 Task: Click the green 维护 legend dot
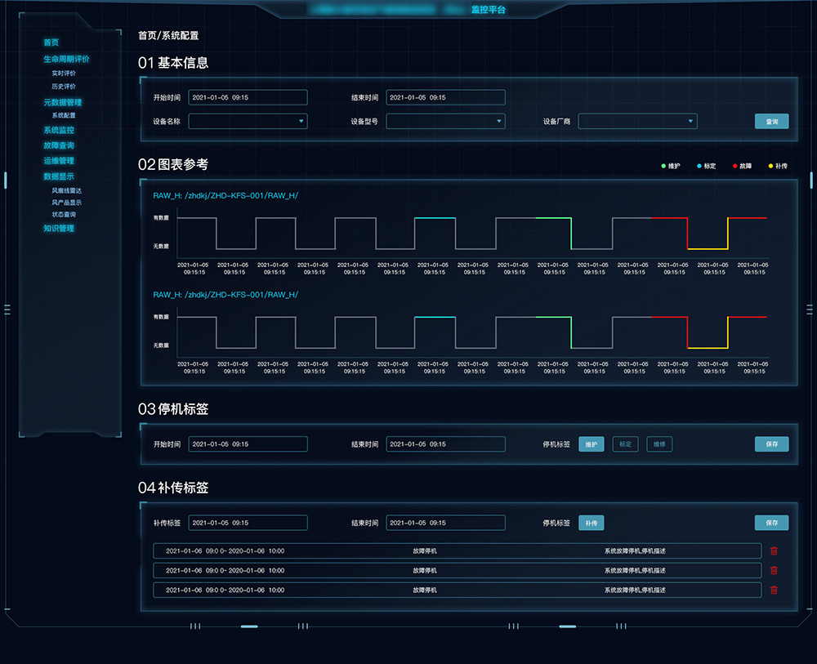[x=663, y=166]
